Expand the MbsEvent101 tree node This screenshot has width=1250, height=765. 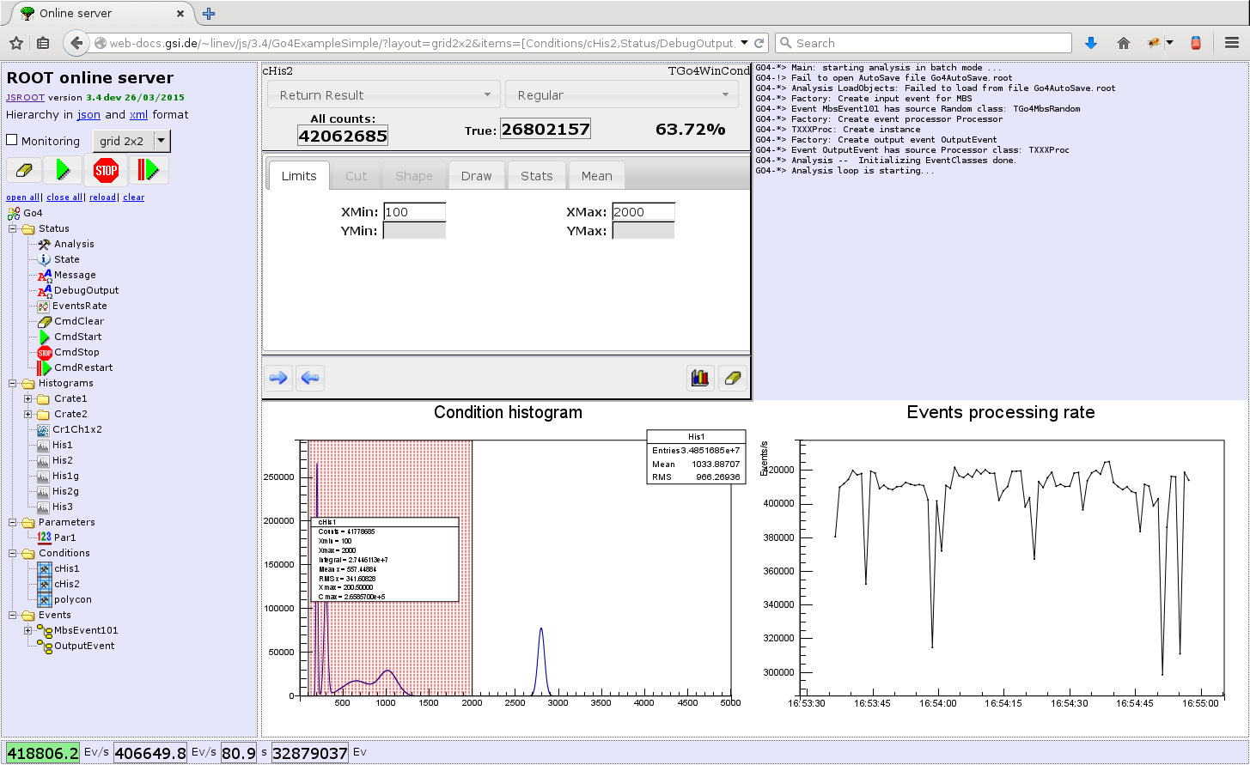[28, 630]
